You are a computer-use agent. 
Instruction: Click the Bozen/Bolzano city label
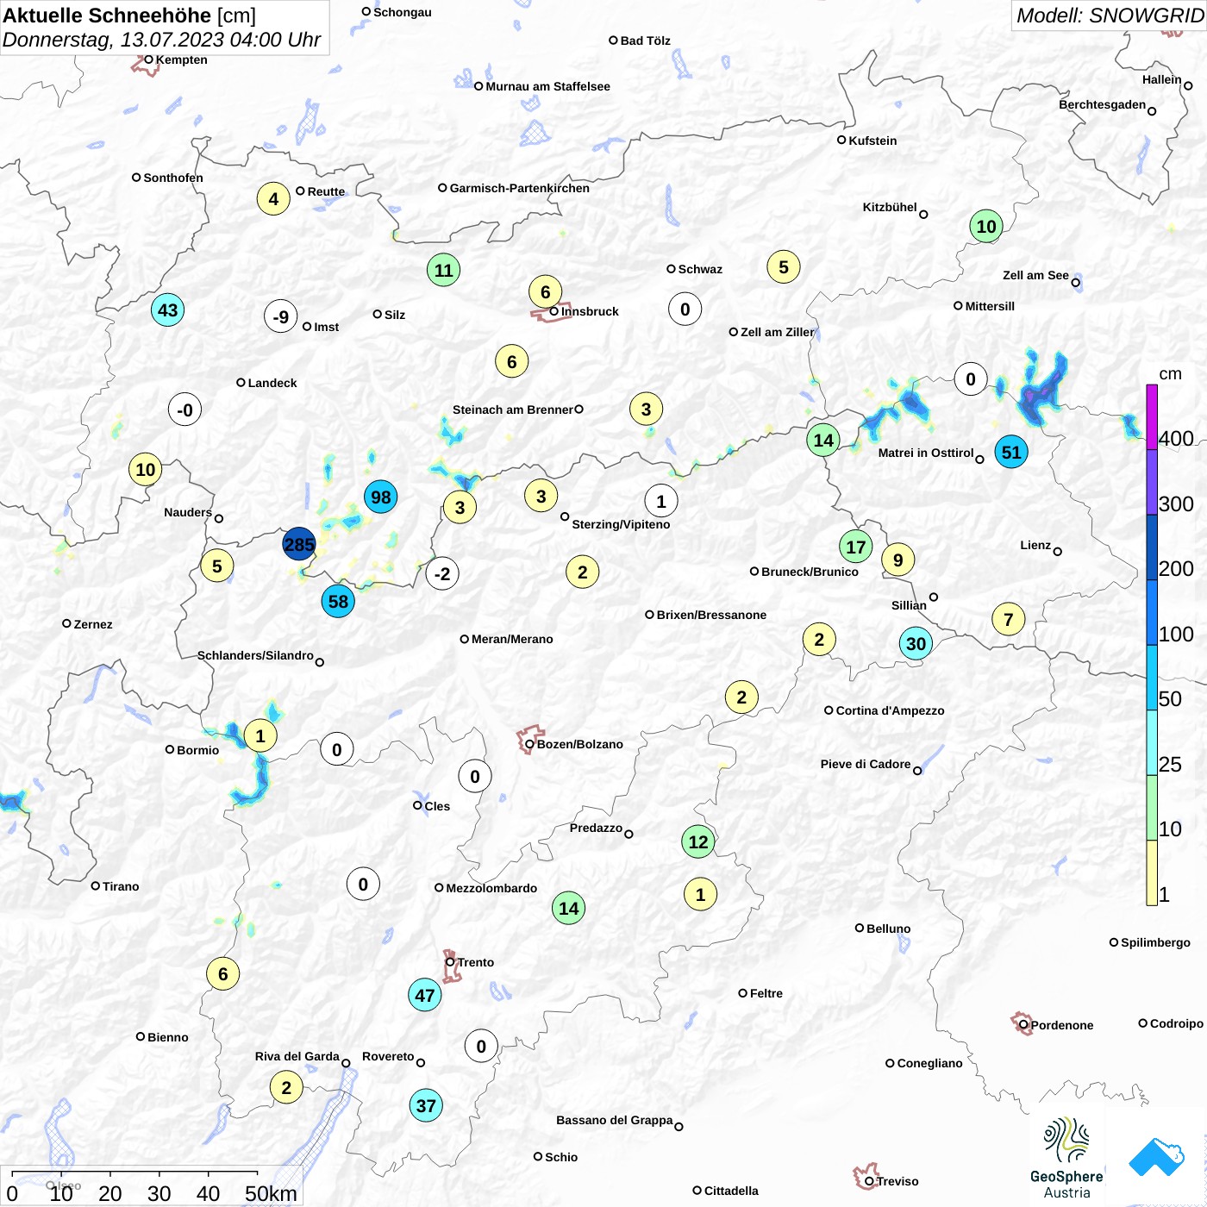point(580,744)
